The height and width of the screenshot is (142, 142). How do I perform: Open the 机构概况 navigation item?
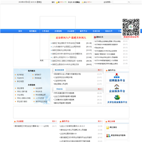(33, 31)
